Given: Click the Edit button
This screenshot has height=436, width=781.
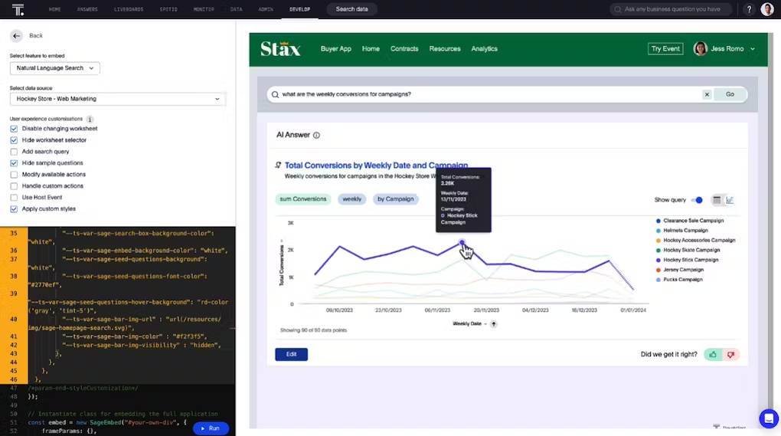Looking at the screenshot, I should (292, 354).
